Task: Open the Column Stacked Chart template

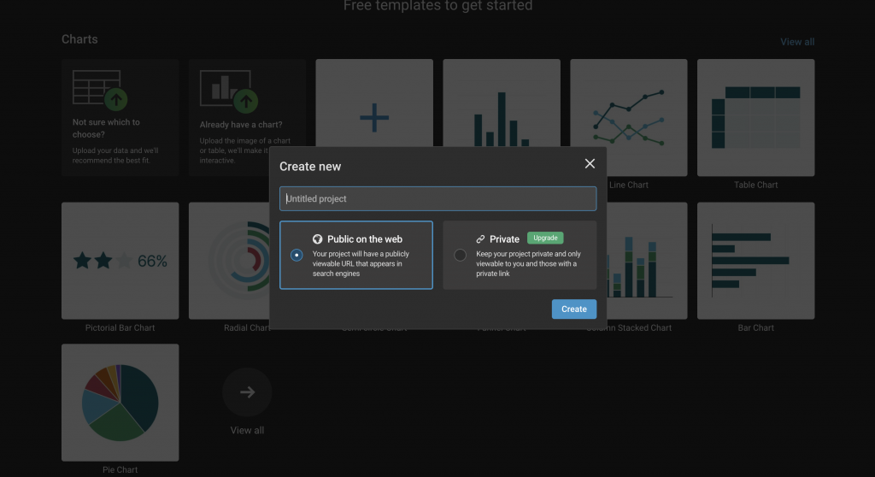Action: tap(648, 261)
